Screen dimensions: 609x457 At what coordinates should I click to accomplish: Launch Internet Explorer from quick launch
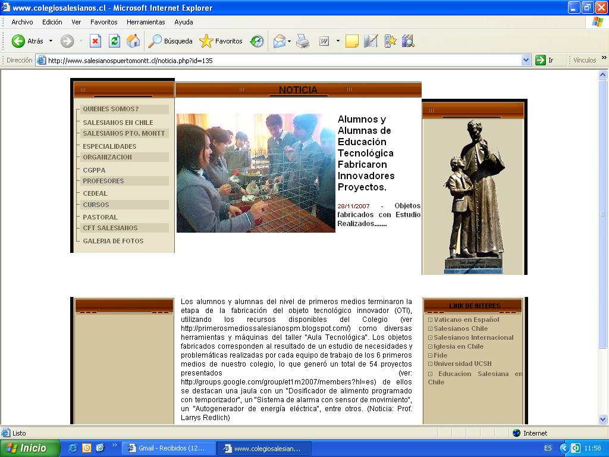(x=73, y=448)
